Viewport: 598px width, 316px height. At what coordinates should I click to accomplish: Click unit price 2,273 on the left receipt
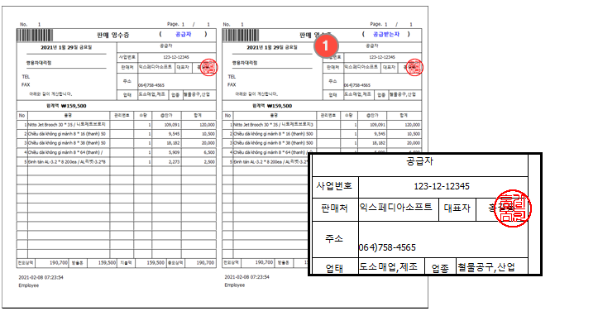[x=174, y=162]
